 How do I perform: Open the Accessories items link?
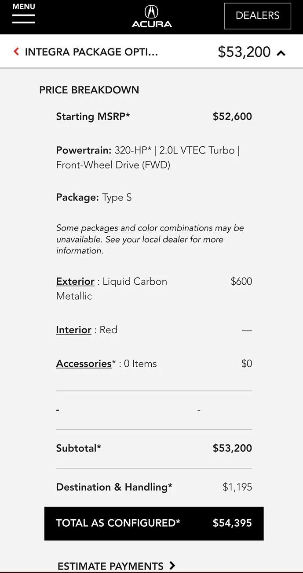click(83, 363)
